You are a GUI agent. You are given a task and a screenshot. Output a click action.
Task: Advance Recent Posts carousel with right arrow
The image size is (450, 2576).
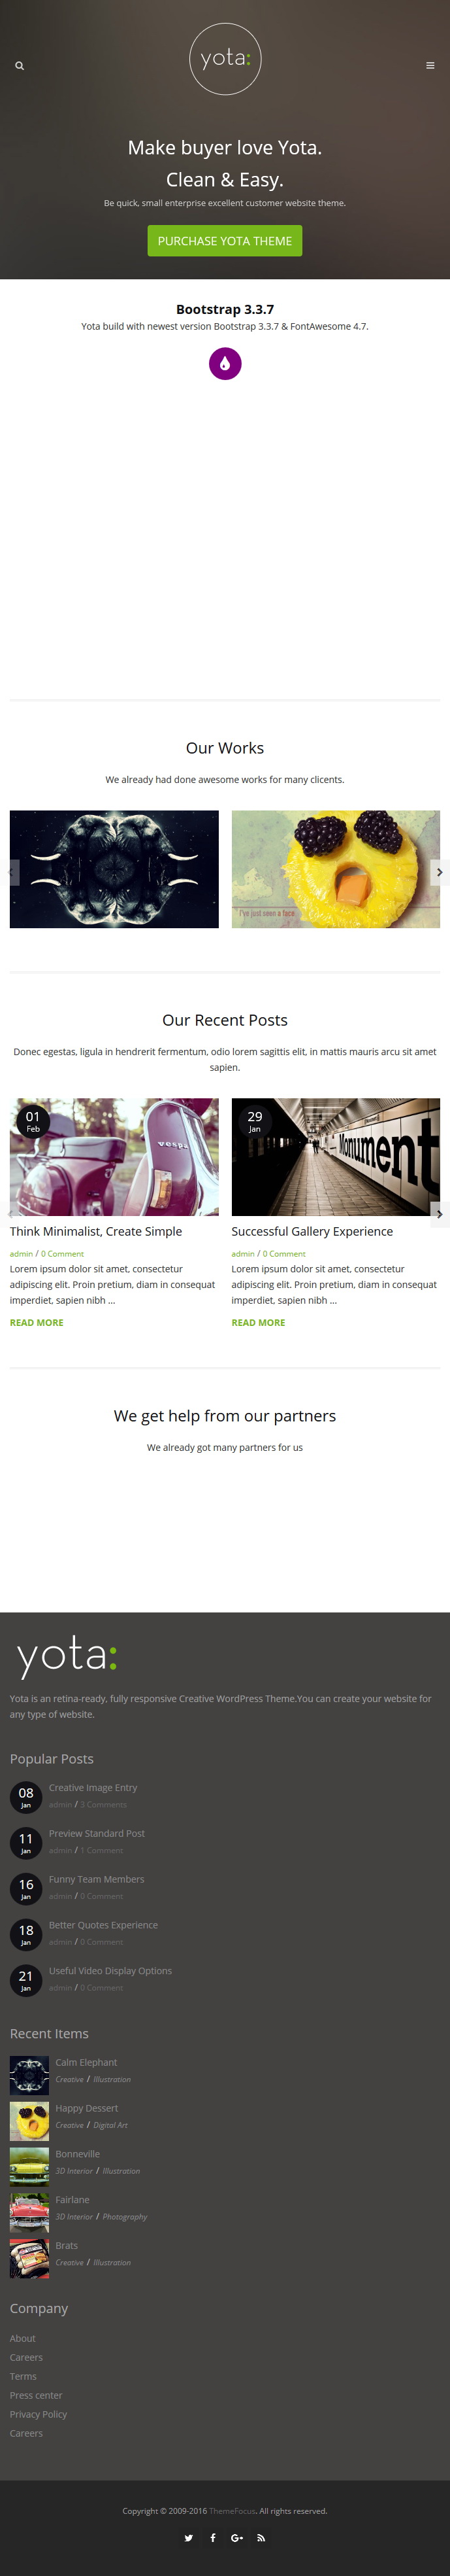(x=439, y=1214)
